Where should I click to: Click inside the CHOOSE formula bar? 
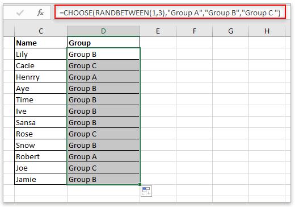170,13
